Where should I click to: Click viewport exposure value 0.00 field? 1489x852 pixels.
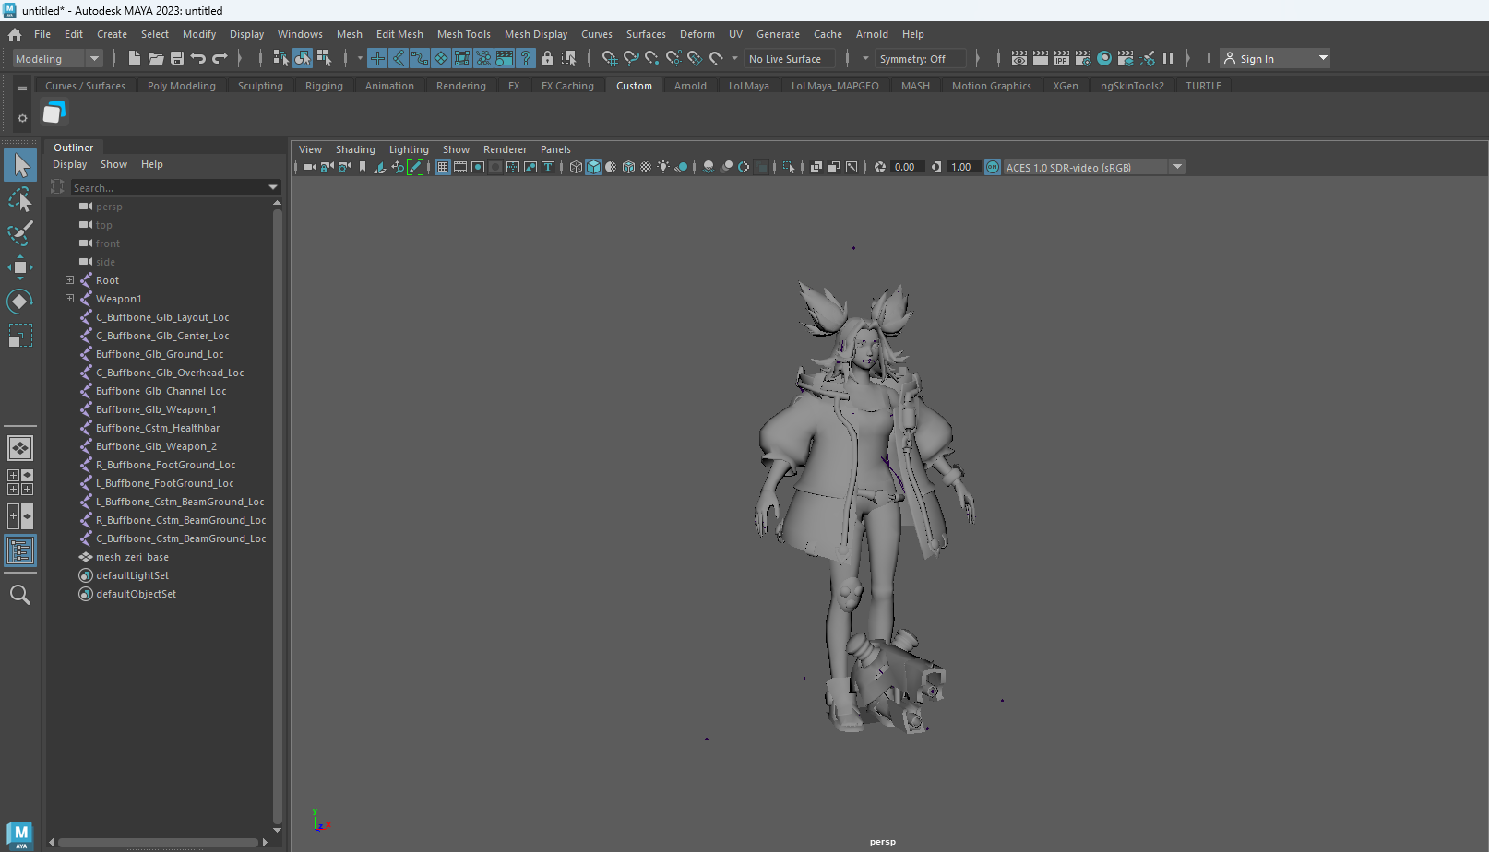[x=907, y=167]
